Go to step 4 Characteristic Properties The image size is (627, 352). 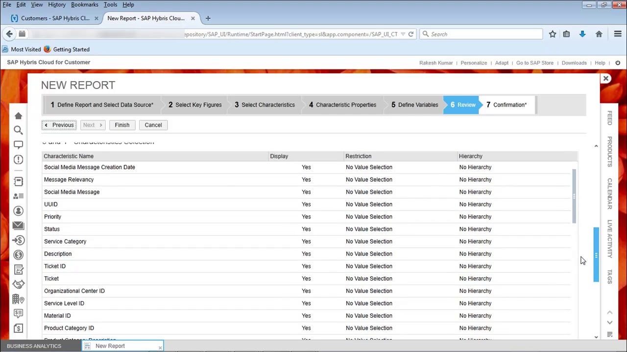(x=342, y=105)
